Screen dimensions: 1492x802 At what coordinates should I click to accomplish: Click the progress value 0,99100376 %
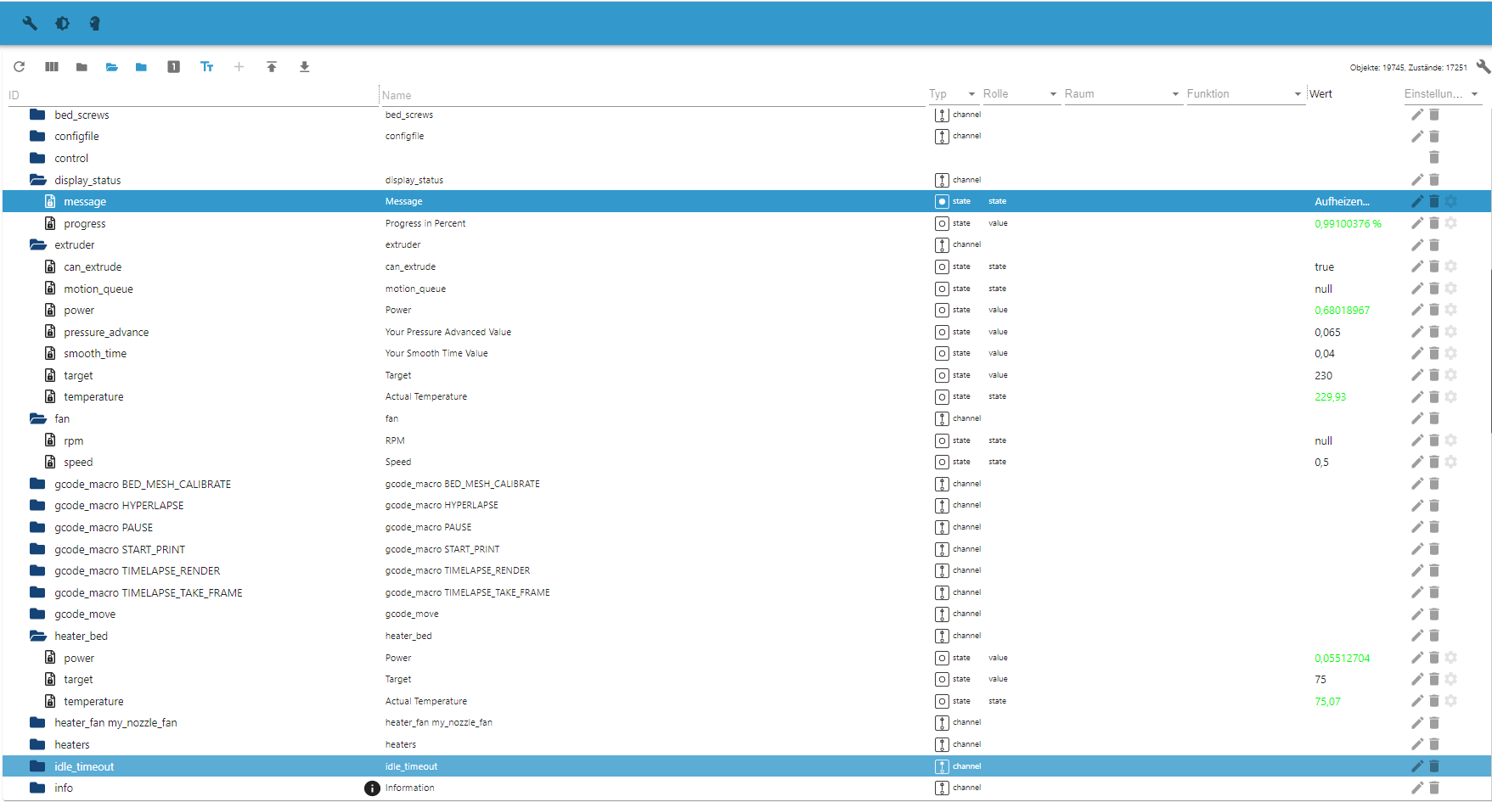coord(1348,223)
